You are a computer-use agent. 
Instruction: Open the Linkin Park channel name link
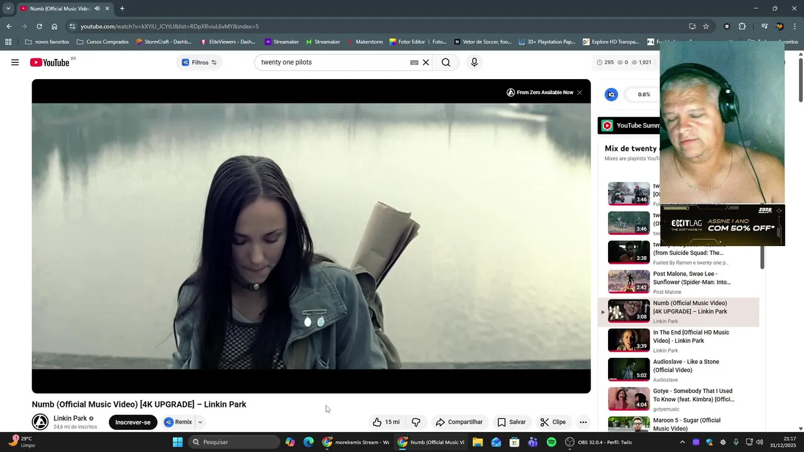70,418
